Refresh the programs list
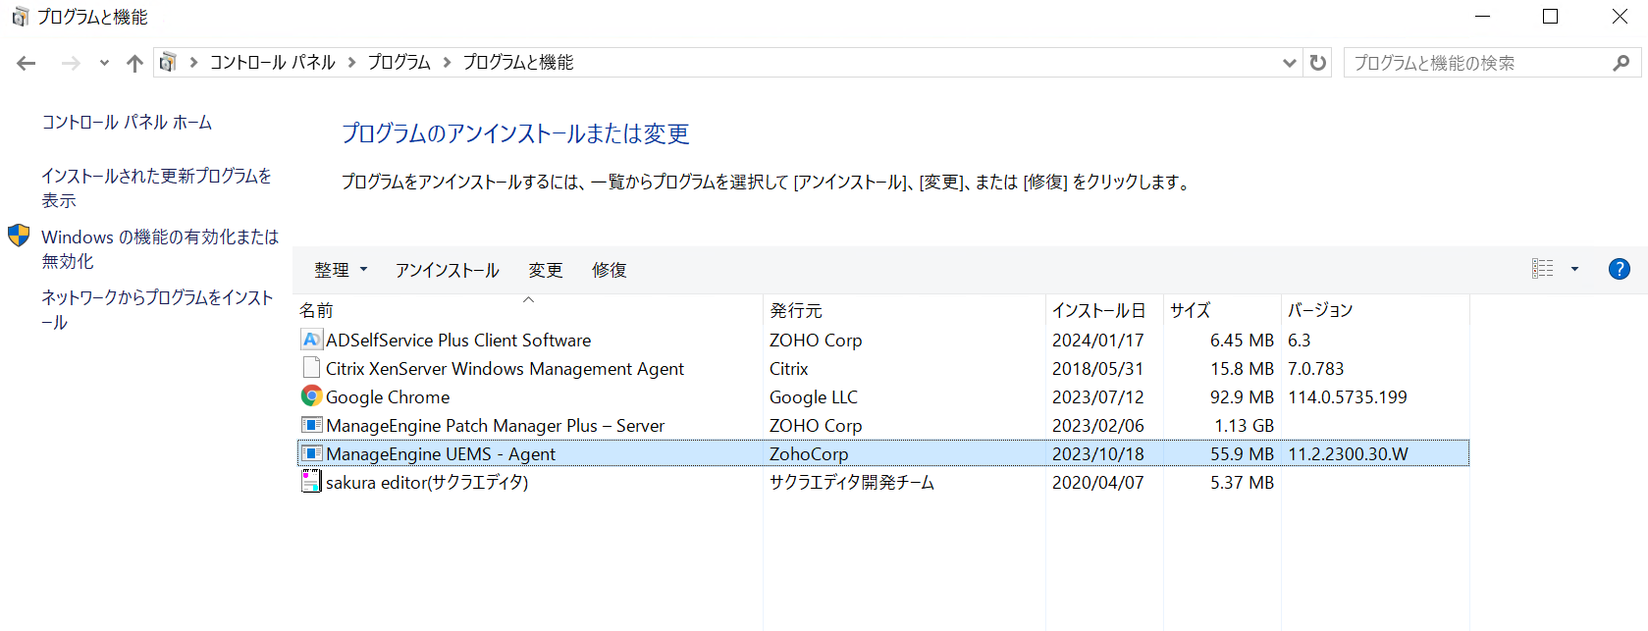Viewport: 1648px width, 631px height. pos(1318,63)
